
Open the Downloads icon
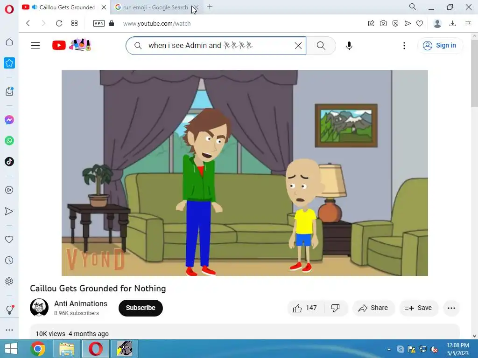pyautogui.click(x=453, y=23)
